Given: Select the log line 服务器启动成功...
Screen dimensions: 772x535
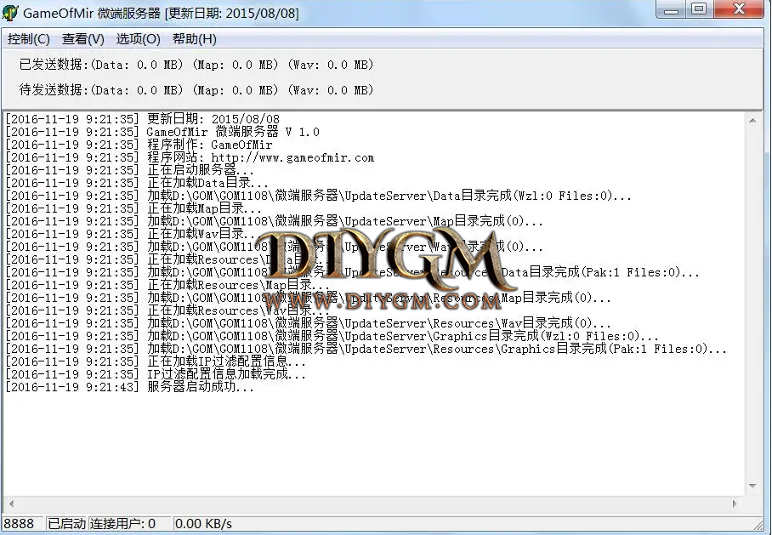Looking at the screenshot, I should [129, 388].
